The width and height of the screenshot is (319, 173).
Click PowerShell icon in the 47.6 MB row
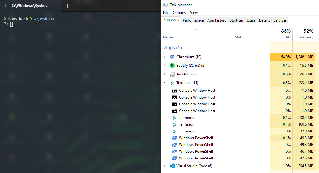tap(175, 158)
